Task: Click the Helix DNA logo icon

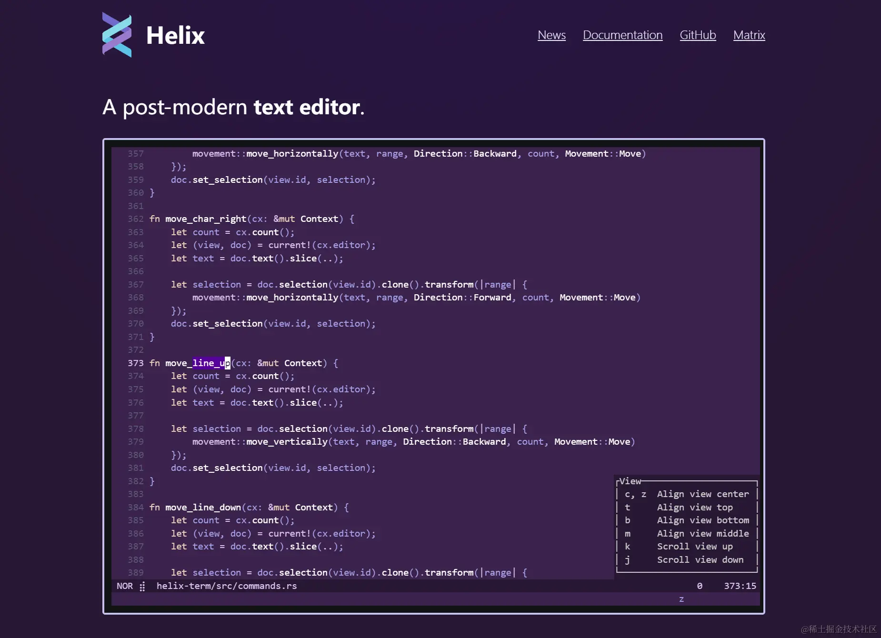Action: click(x=117, y=35)
